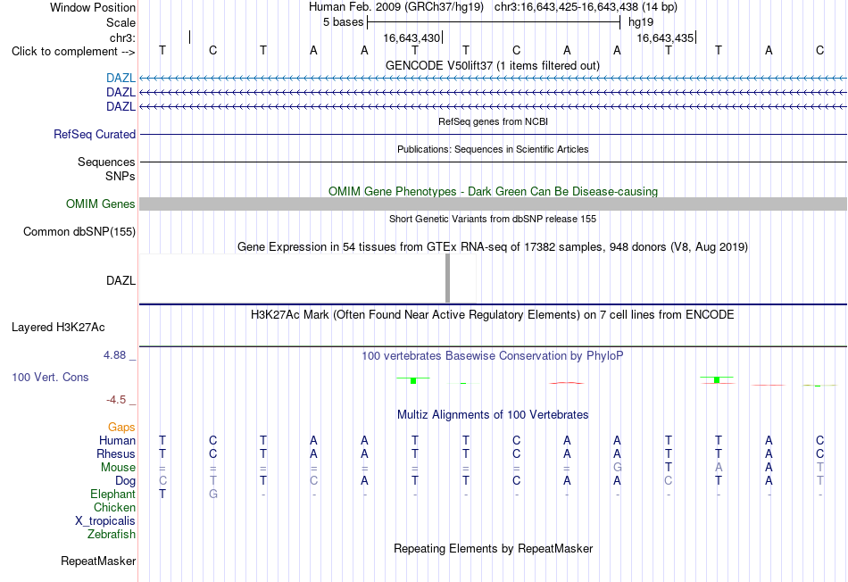Click the Mouse species label
The width and height of the screenshot is (848, 582).
[118, 468]
